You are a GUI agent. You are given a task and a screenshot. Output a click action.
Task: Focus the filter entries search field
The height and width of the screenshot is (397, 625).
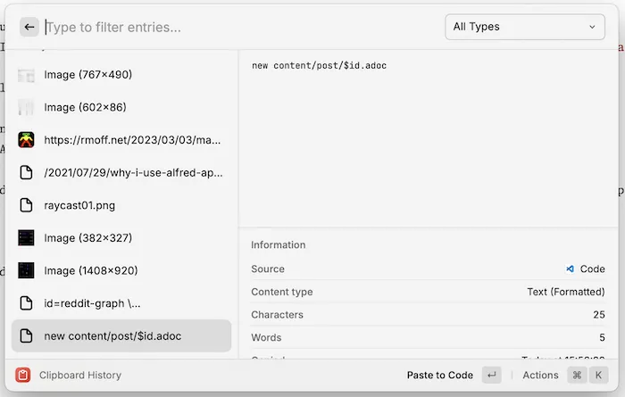coord(241,27)
